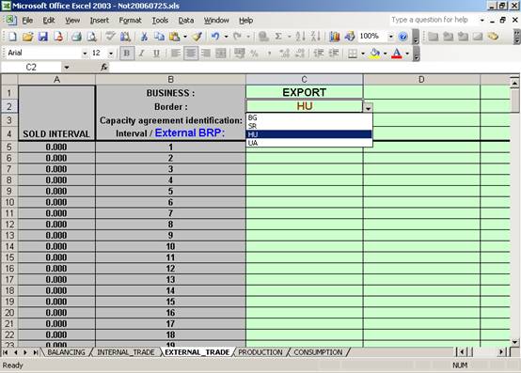Open the Font name dropdown showing Arial
Image resolution: width=521 pixels, height=373 pixels.
pos(85,54)
